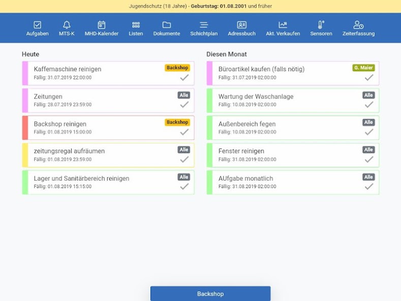Open the Akt. Verkaufen chart icon

[x=283, y=25]
